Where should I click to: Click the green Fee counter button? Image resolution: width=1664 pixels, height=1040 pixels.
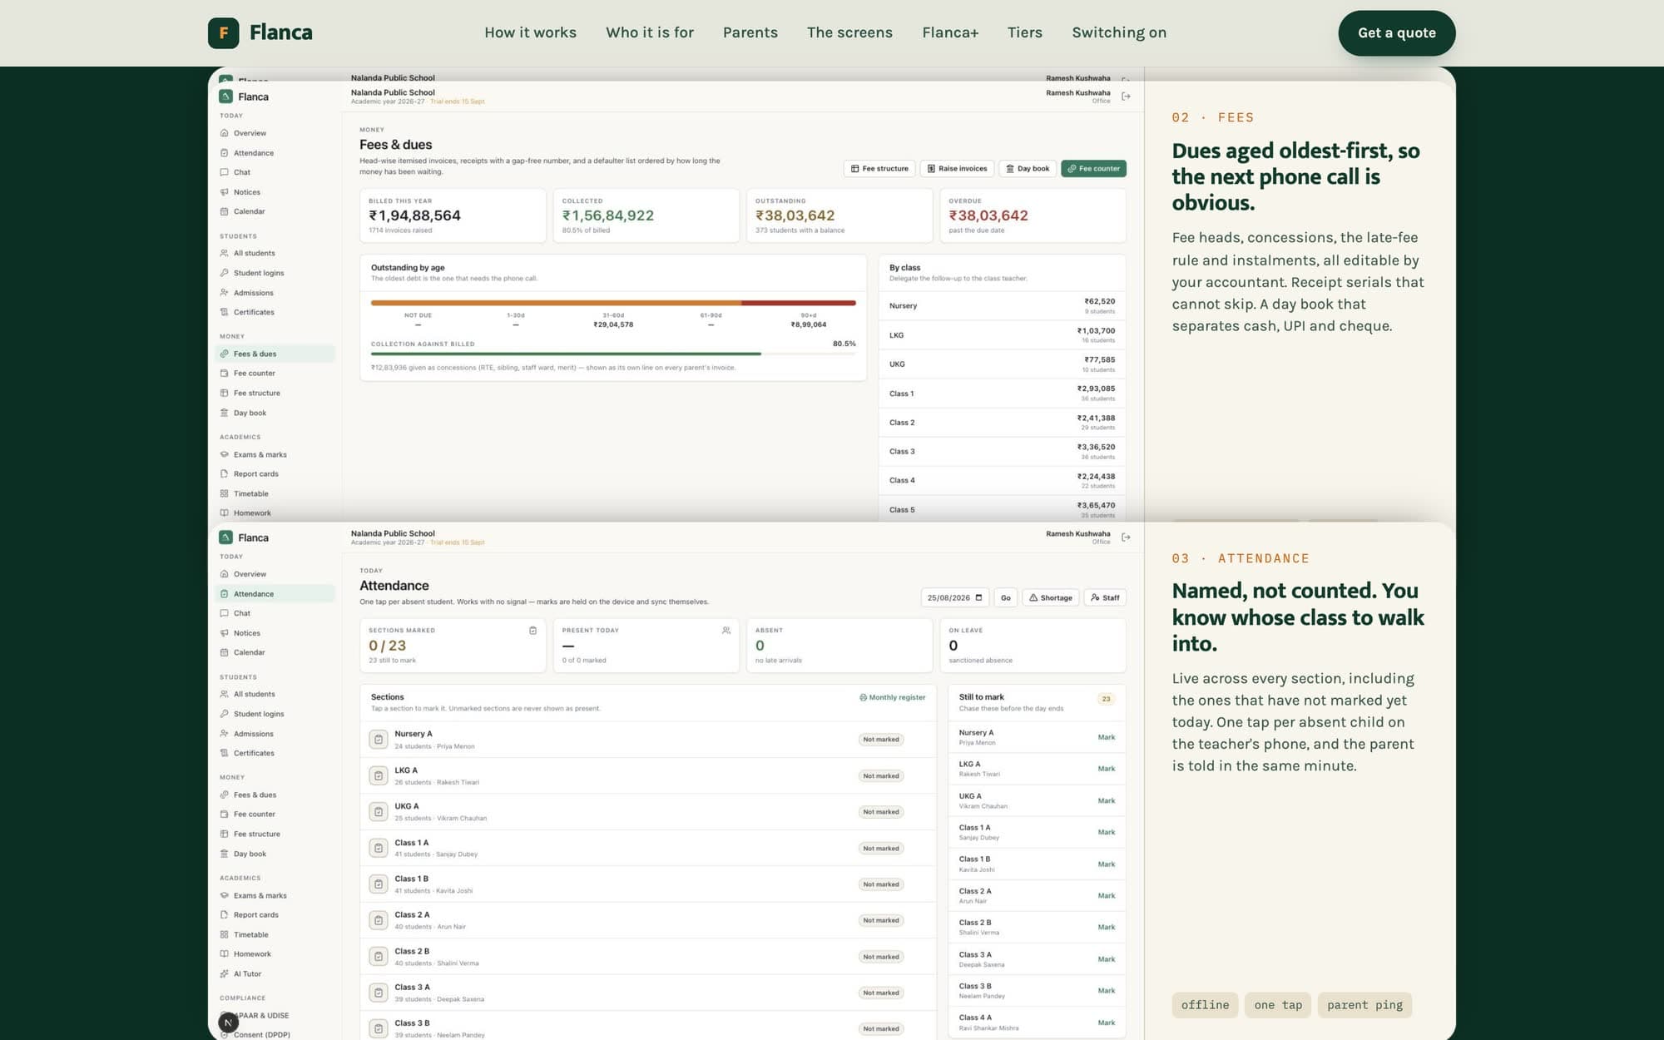tap(1093, 168)
